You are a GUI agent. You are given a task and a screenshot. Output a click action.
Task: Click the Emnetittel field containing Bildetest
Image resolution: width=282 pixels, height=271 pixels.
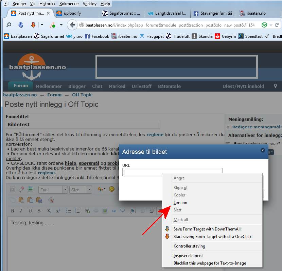83,124
